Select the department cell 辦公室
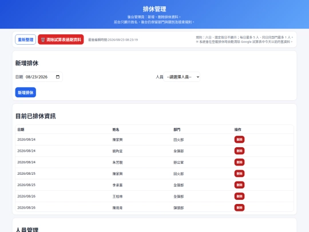The image size is (309, 232). point(179,163)
